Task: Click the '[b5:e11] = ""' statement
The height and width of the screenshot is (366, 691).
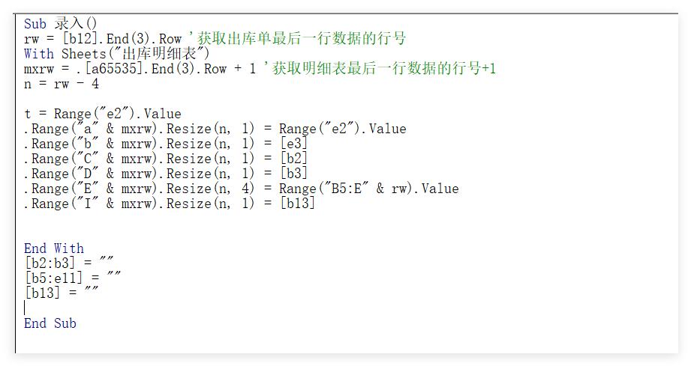Action: pos(73,278)
